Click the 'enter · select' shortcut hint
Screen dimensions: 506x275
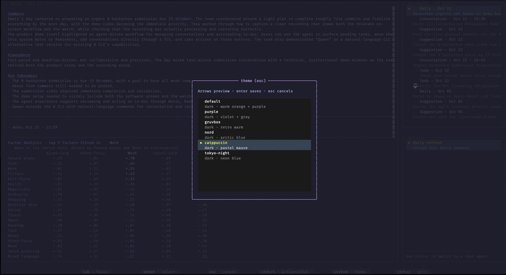point(159,272)
